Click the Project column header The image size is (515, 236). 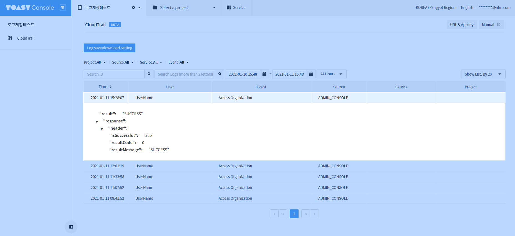[471, 87]
